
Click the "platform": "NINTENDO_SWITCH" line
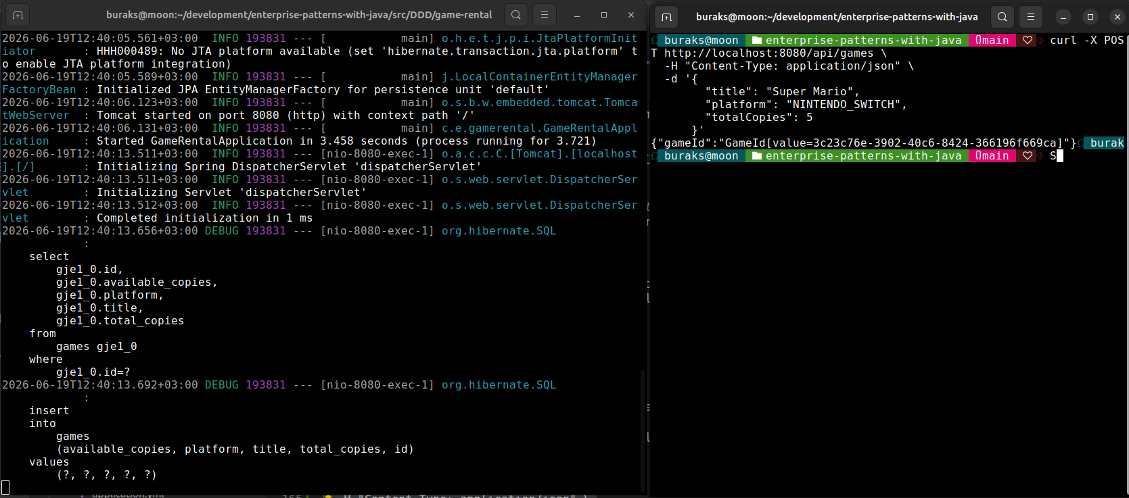pyautogui.click(x=806, y=105)
